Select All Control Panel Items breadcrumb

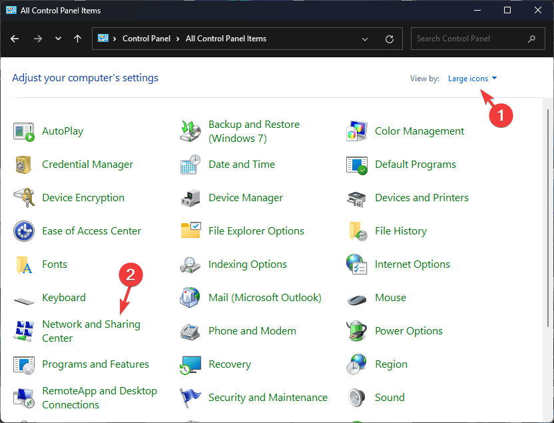point(226,39)
